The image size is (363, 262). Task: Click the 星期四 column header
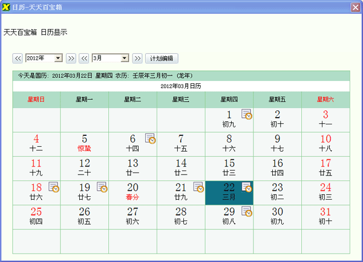pyautogui.click(x=229, y=100)
